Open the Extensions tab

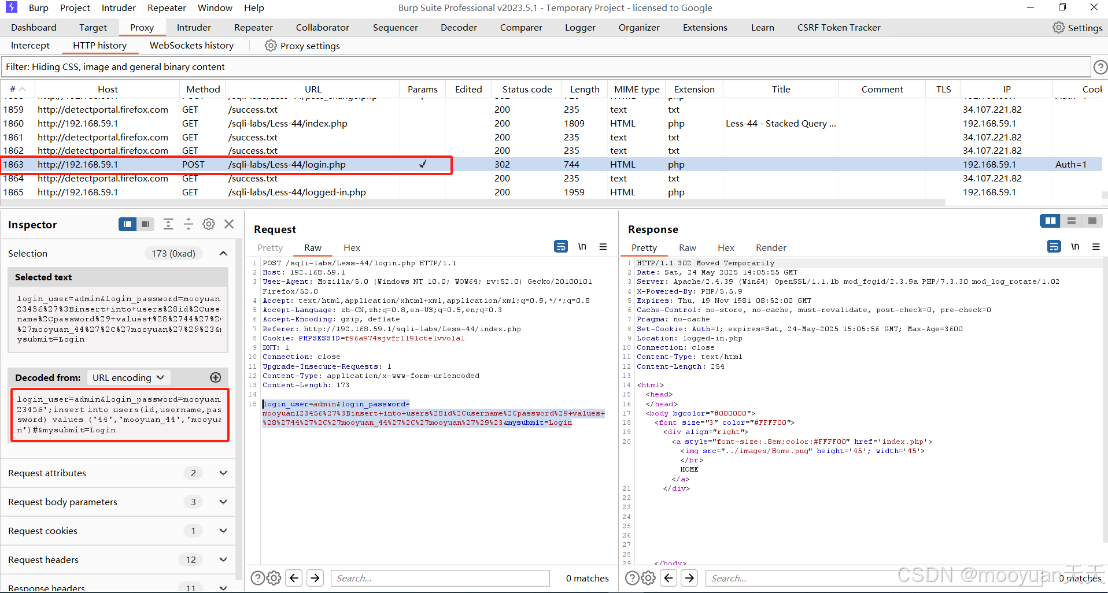click(x=705, y=27)
